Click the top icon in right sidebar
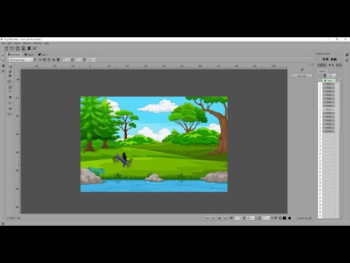Viewport: 350px width, 263px height. coord(347,55)
